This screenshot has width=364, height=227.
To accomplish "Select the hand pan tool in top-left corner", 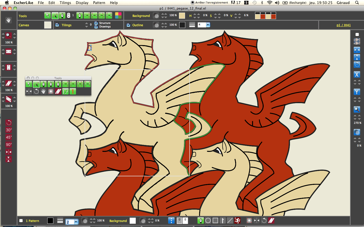I will (9, 20).
